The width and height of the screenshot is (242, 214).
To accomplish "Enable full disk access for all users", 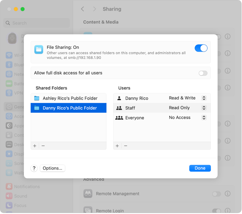I will point(203,73).
